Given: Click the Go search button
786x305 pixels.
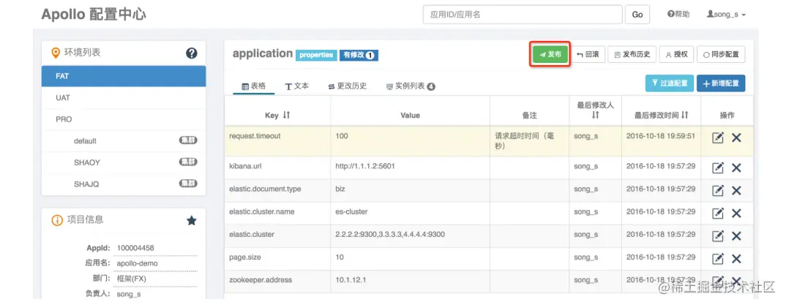Looking at the screenshot, I should coord(637,15).
